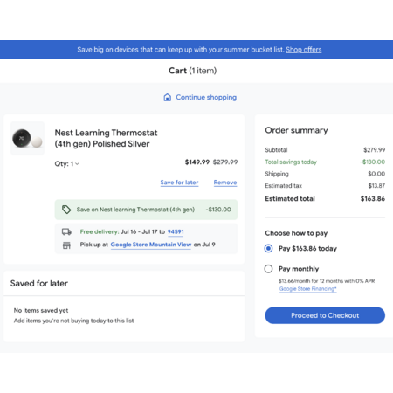The width and height of the screenshot is (393, 393).
Task: Click the Proceed to Checkout button
Action: point(325,315)
